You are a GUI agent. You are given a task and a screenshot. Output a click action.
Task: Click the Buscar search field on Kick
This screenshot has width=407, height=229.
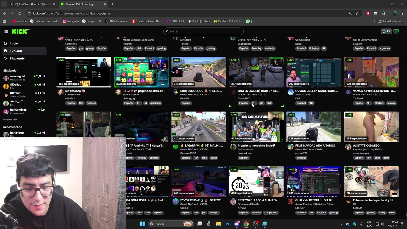(x=203, y=31)
